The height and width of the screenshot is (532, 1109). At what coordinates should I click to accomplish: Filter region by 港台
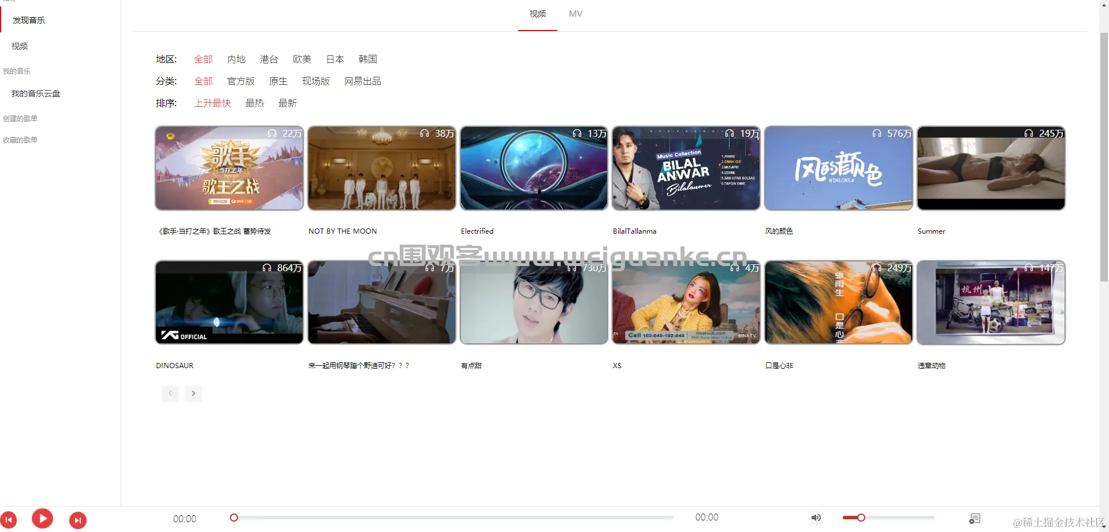tap(269, 59)
